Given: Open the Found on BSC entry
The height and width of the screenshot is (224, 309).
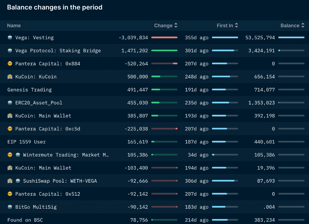Looking at the screenshot, I should (25, 220).
